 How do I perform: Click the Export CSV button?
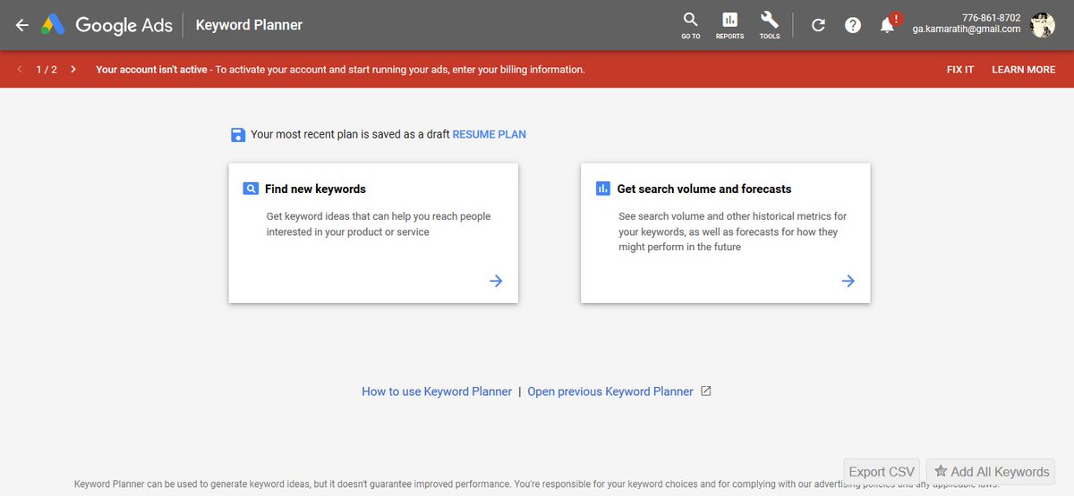coord(882,472)
